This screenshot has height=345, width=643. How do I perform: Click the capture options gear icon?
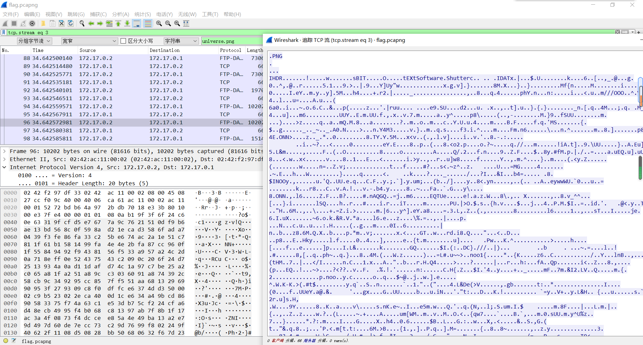[32, 23]
